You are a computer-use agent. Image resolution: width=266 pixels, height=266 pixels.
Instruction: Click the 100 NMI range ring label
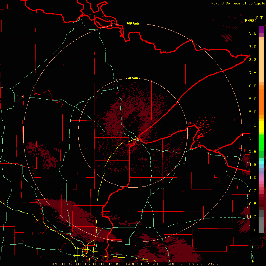pos(133,23)
